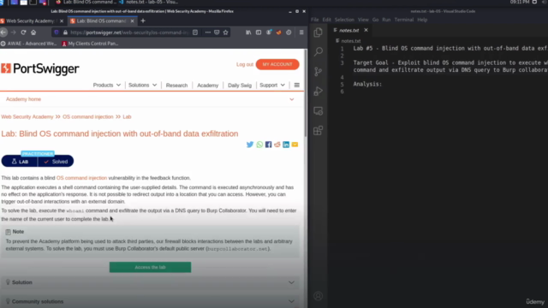Open VS Code Accounts icon
The image size is (548, 308).
[x=318, y=296]
